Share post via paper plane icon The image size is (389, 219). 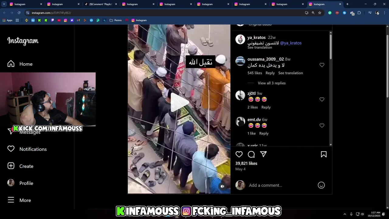(x=263, y=154)
